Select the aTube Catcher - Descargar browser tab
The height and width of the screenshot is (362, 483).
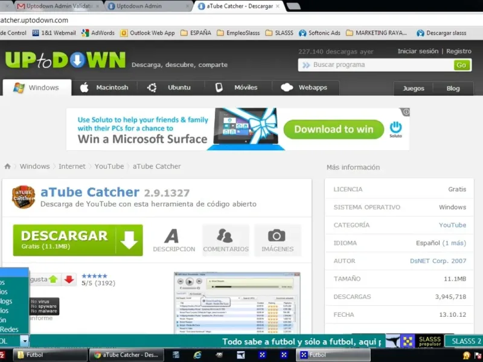click(238, 6)
